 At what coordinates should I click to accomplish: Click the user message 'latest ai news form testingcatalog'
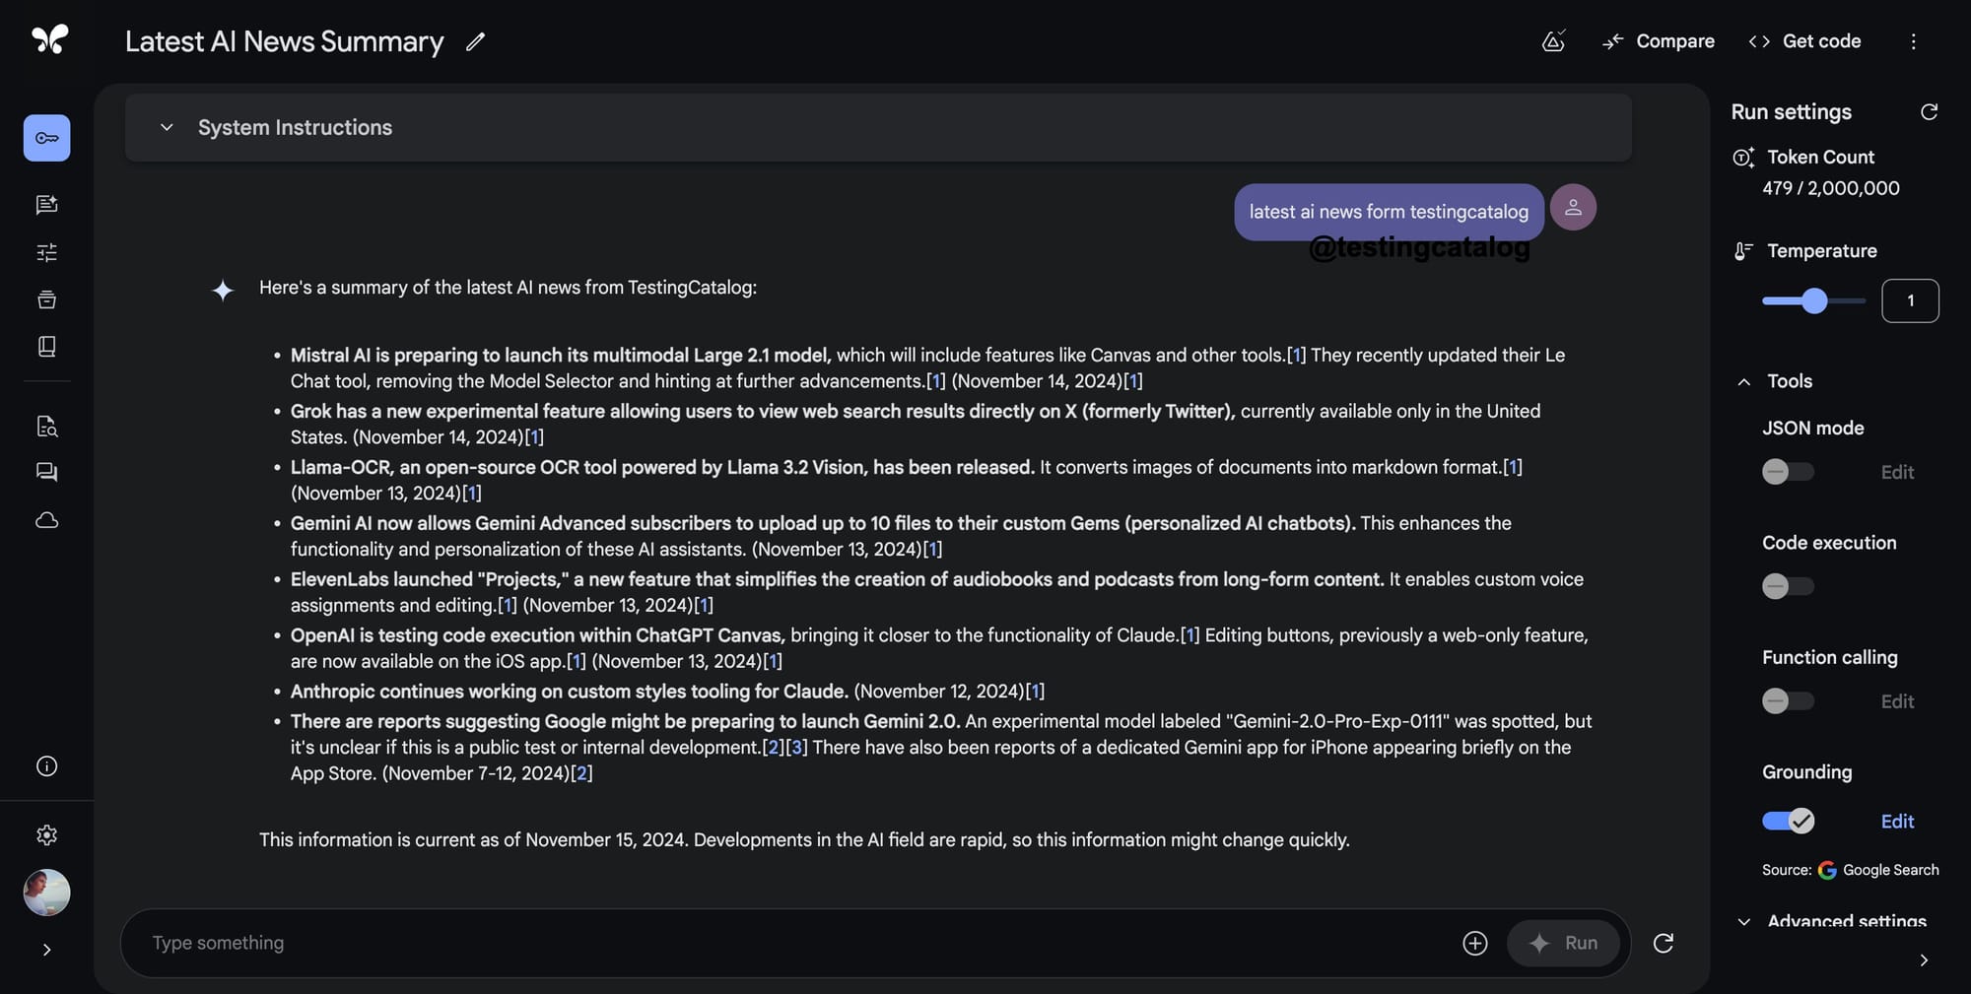click(1389, 212)
